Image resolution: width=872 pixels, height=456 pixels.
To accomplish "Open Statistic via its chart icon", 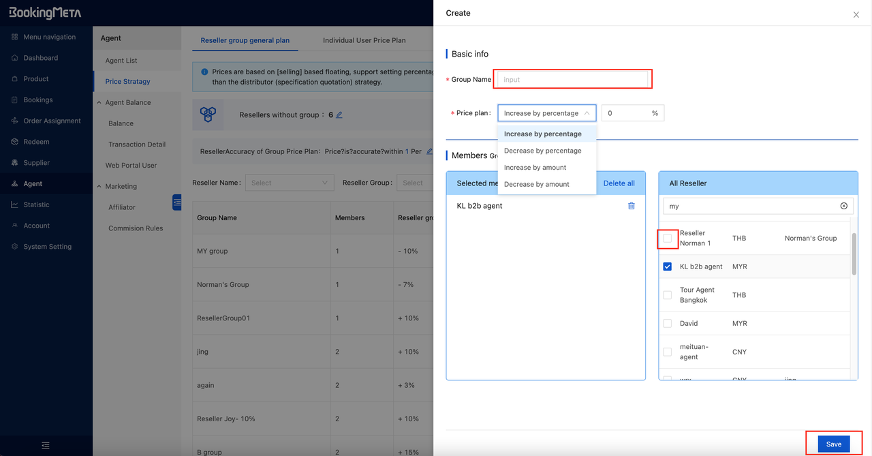I will [15, 204].
